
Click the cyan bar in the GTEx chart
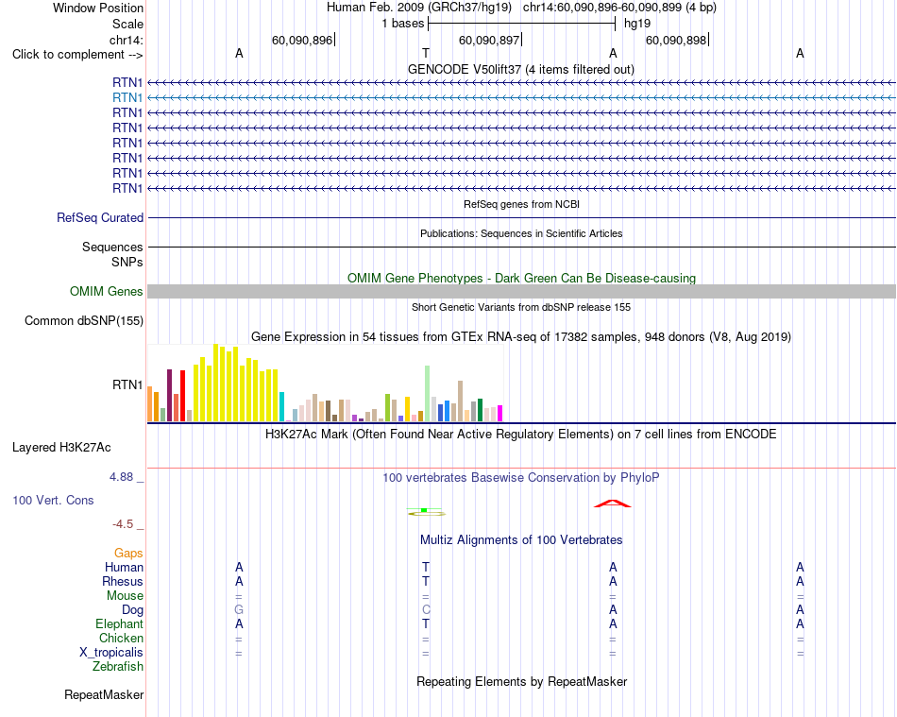pos(281,407)
